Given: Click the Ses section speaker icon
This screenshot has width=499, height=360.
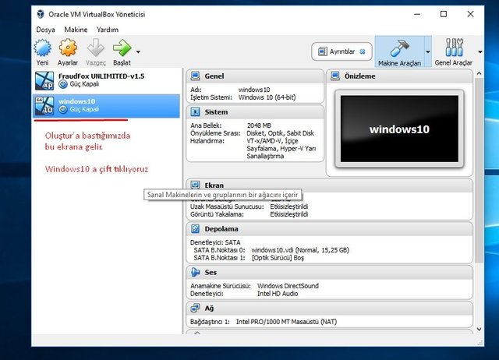Looking at the screenshot, I should click(195, 272).
